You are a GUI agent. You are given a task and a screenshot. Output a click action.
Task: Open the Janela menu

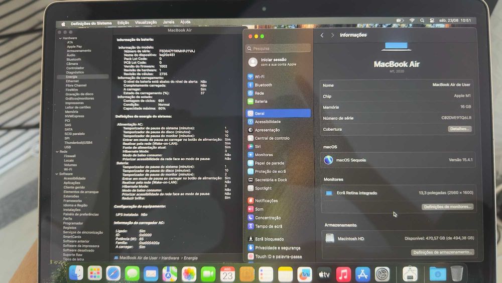(168, 22)
